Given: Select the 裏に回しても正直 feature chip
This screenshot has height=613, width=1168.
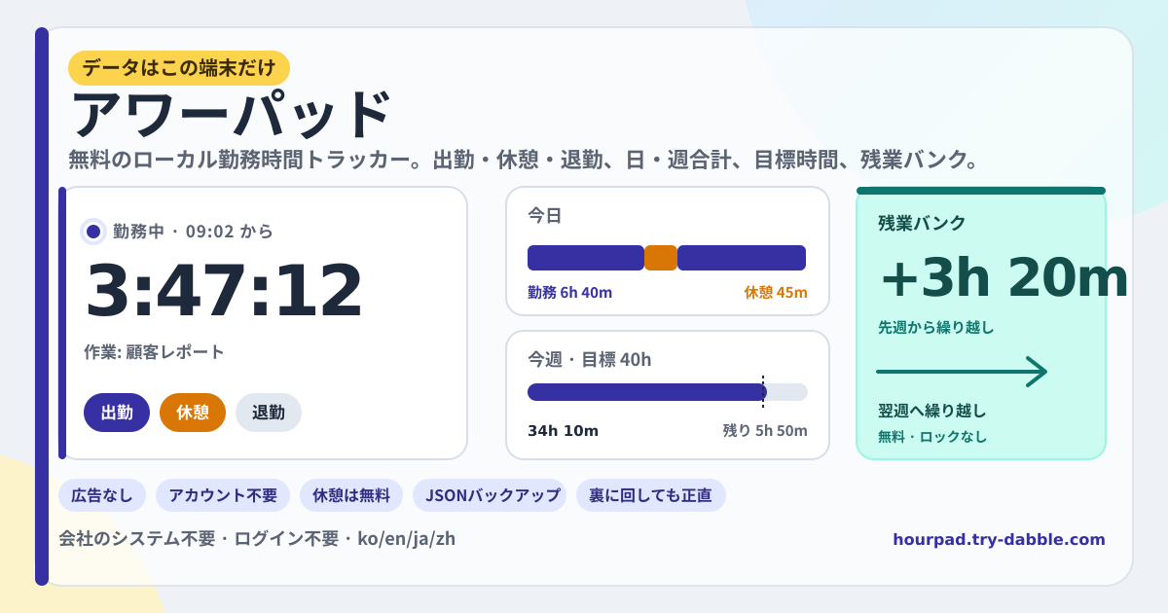Looking at the screenshot, I should pos(651,495).
